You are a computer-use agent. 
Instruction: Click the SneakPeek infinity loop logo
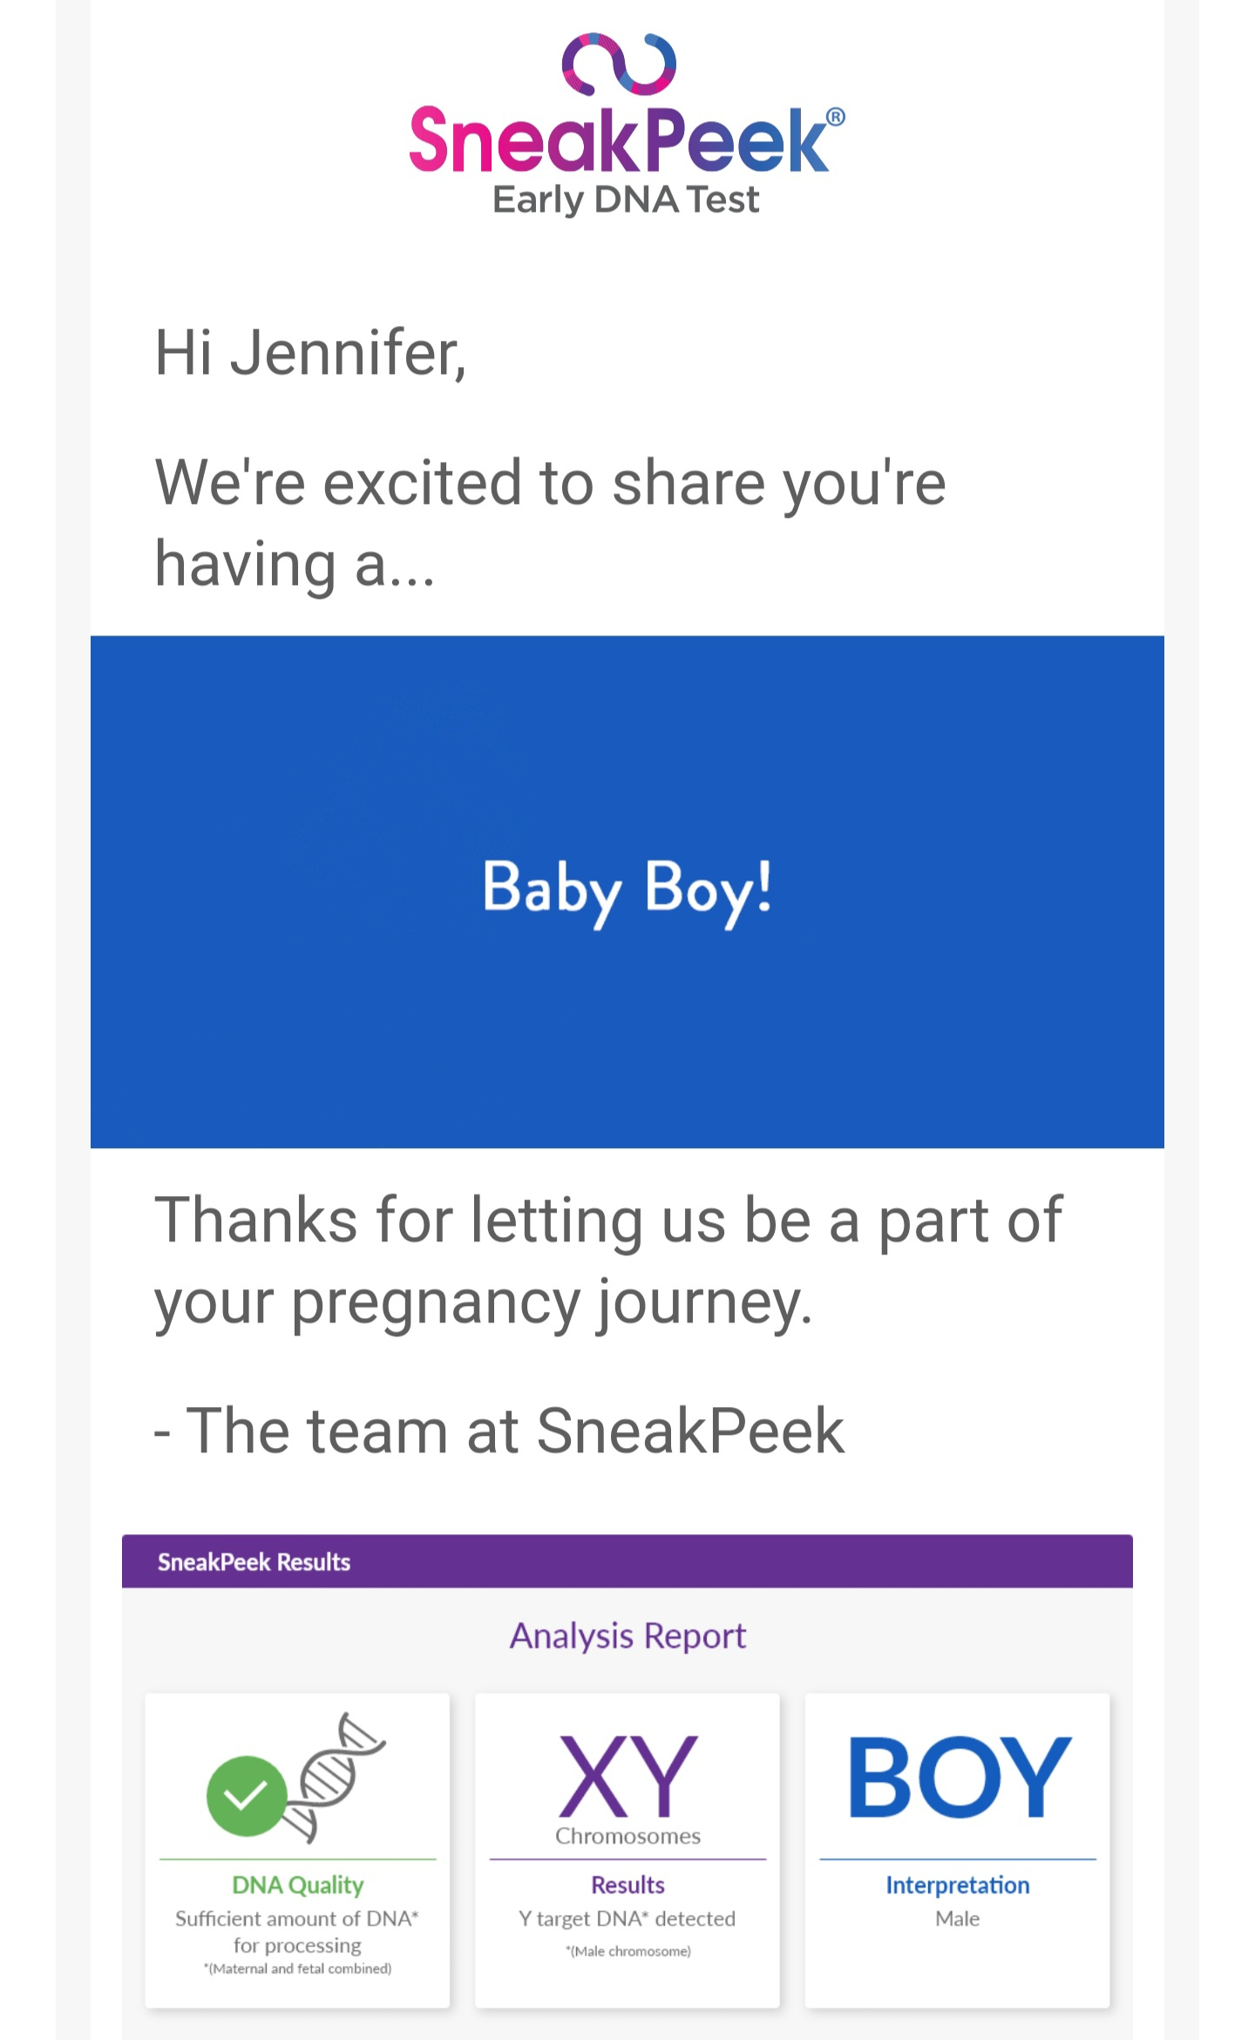[619, 64]
